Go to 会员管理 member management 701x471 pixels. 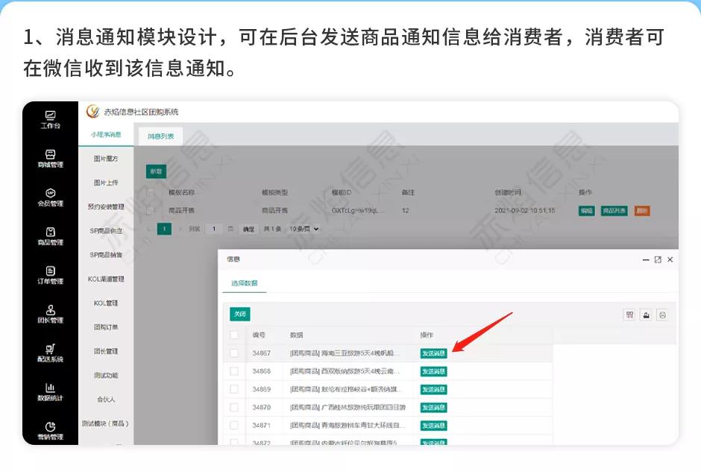point(50,197)
